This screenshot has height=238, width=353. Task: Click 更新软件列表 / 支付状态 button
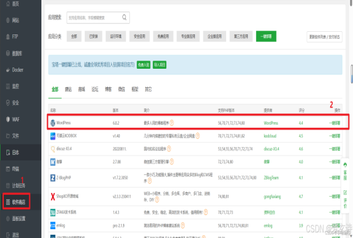324,37
